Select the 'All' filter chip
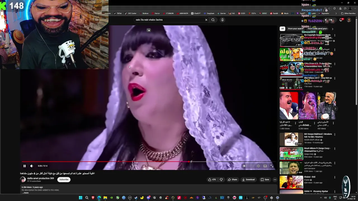Image resolution: width=358 pixels, height=201 pixels. click(282, 29)
